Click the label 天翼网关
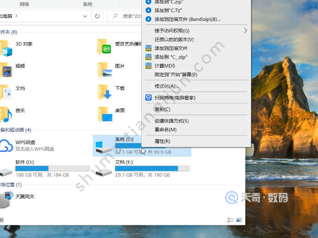 pos(25,196)
